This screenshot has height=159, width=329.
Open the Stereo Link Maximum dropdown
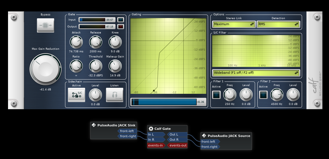coord(234,24)
